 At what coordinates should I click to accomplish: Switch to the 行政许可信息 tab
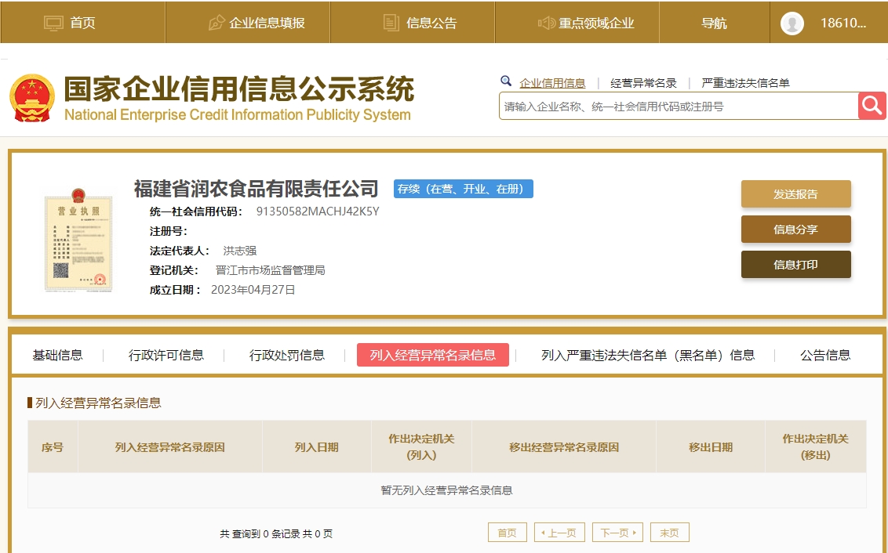point(166,355)
